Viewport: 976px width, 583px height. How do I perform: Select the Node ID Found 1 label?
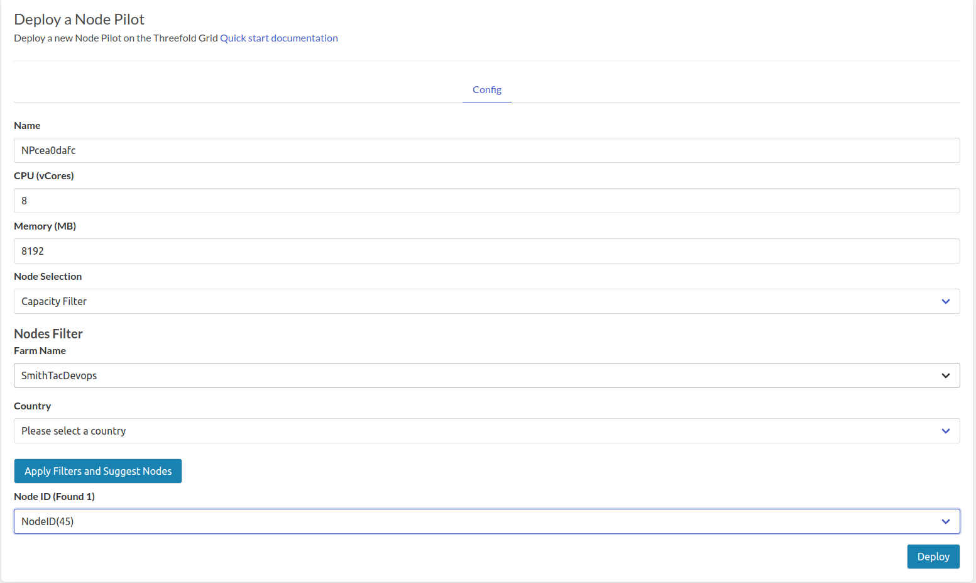[x=55, y=496]
